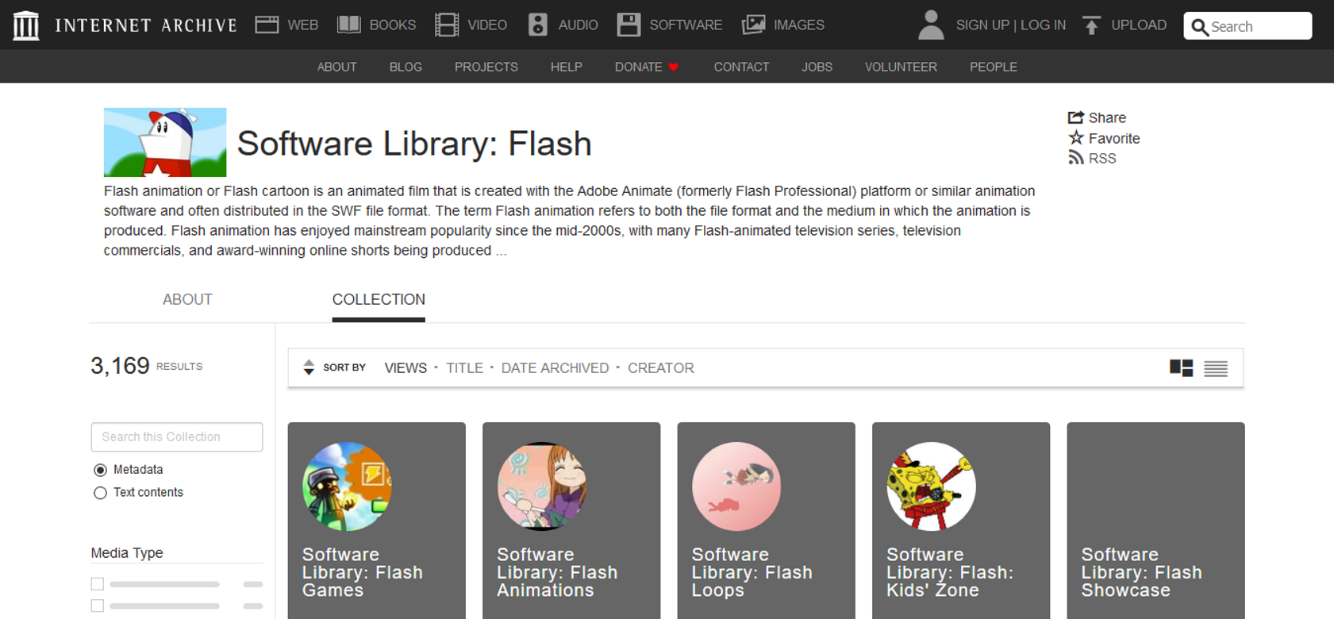This screenshot has height=619, width=1334.
Task: Click the WEB navigation label
Action: tap(302, 25)
